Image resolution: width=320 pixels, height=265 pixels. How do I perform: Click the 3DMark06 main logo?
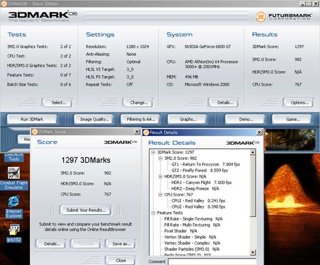43,16
